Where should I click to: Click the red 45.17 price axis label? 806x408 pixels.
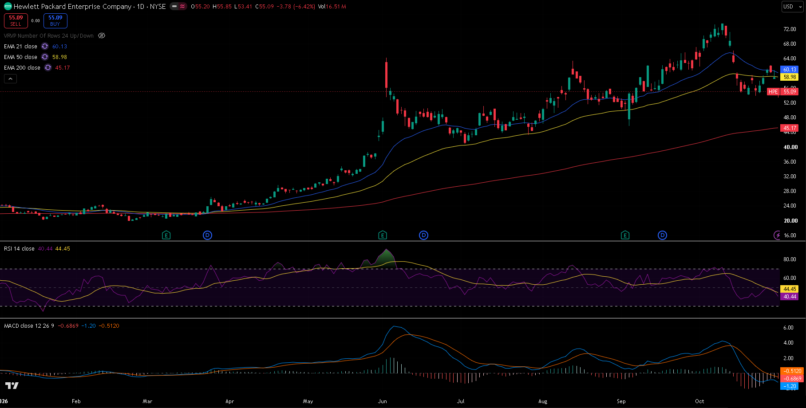point(790,128)
